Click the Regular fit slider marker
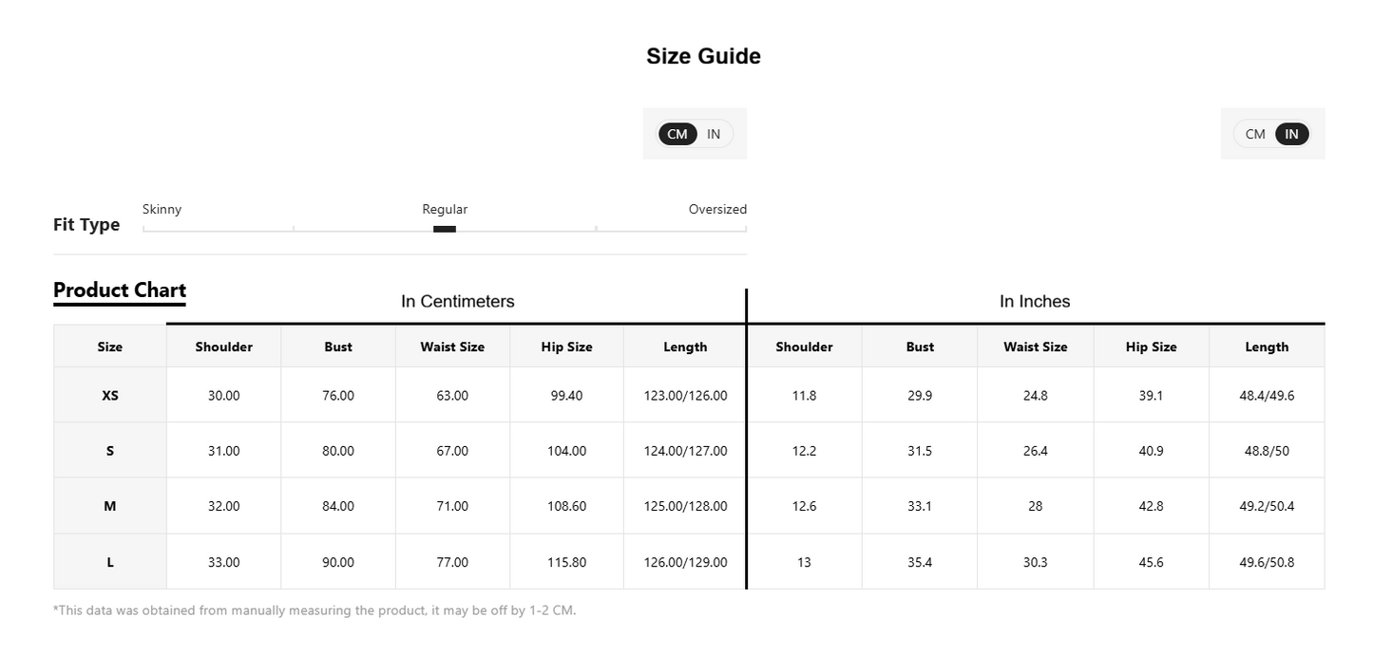1373x655 pixels. pyautogui.click(x=445, y=229)
